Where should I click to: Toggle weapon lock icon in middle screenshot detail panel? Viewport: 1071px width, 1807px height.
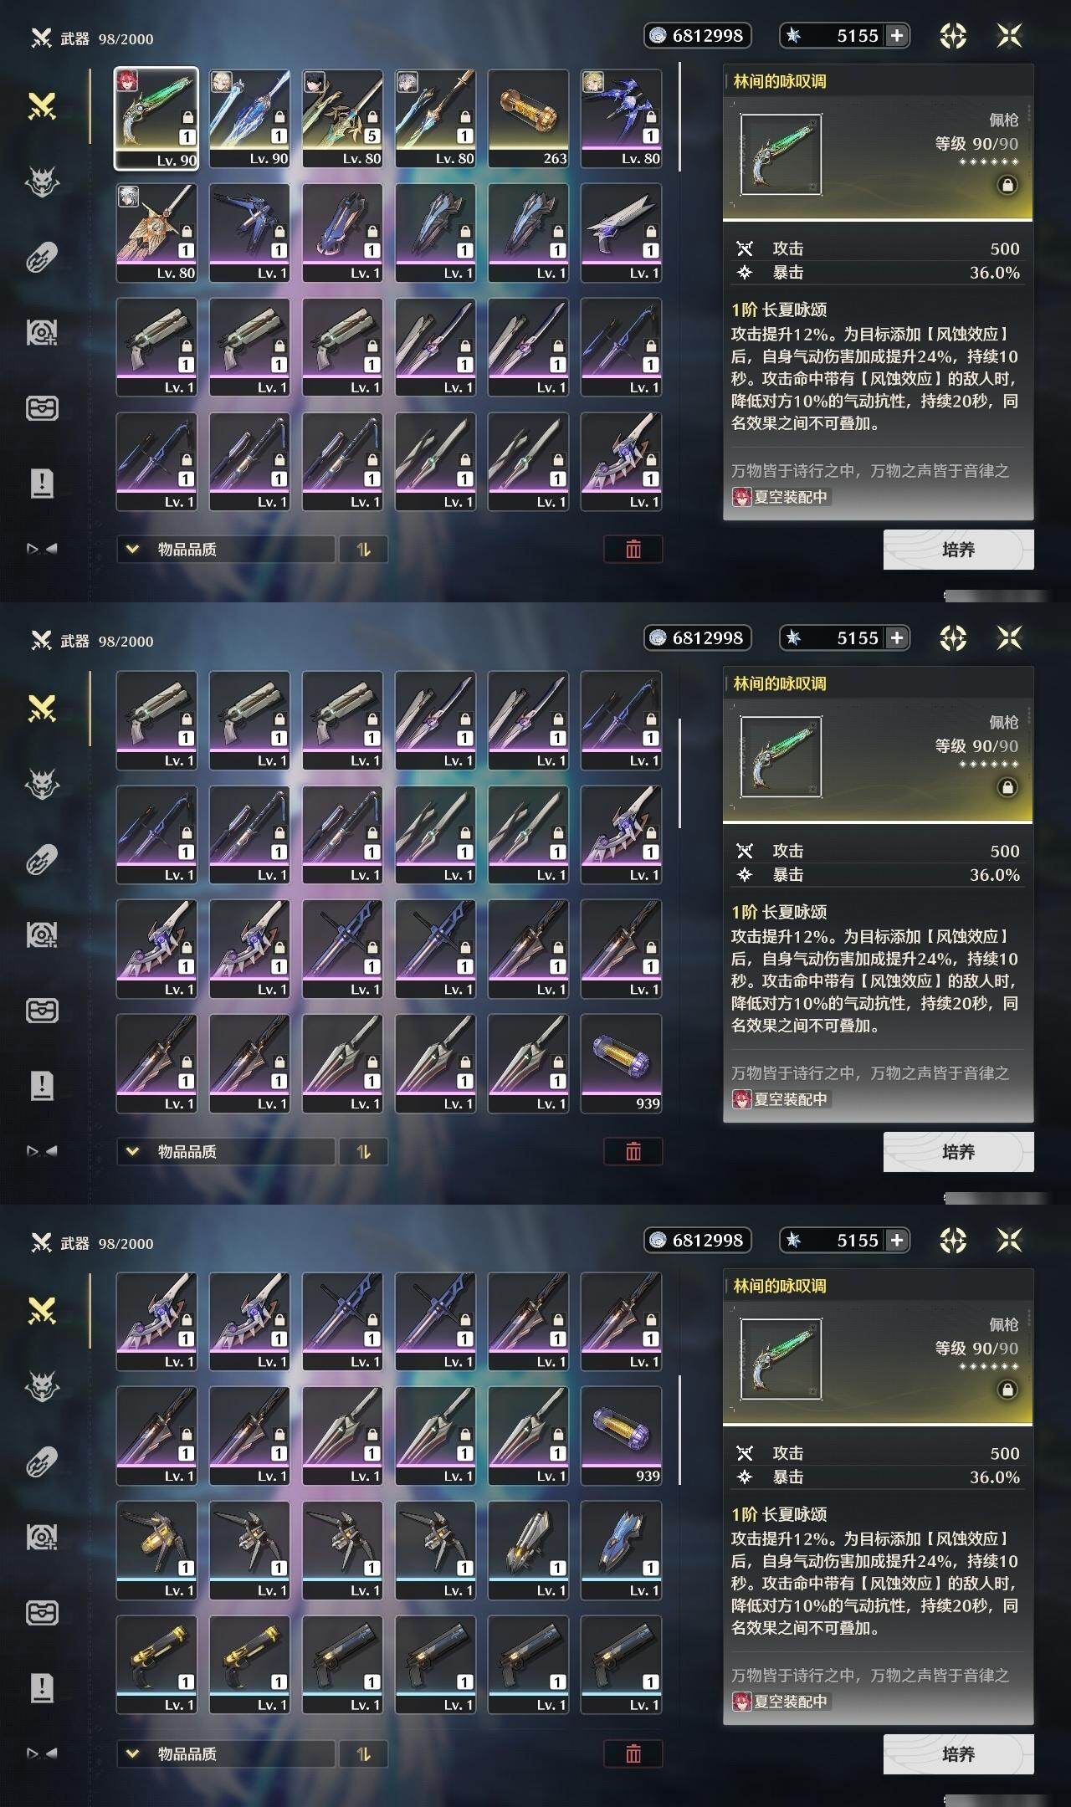(1007, 787)
